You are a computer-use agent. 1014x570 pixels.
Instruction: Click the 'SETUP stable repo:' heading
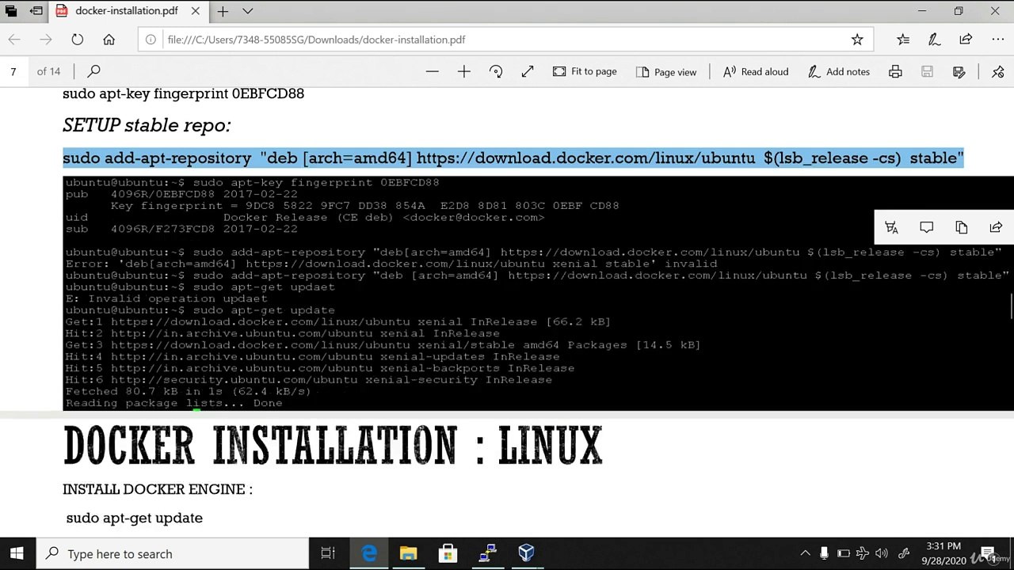point(147,125)
